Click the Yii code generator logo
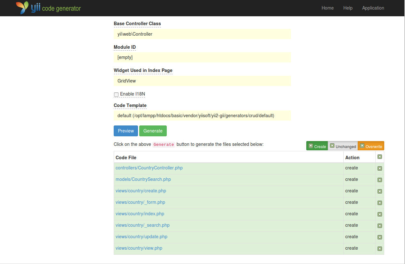Image resolution: width=405 pixels, height=264 pixels. (x=49, y=8)
